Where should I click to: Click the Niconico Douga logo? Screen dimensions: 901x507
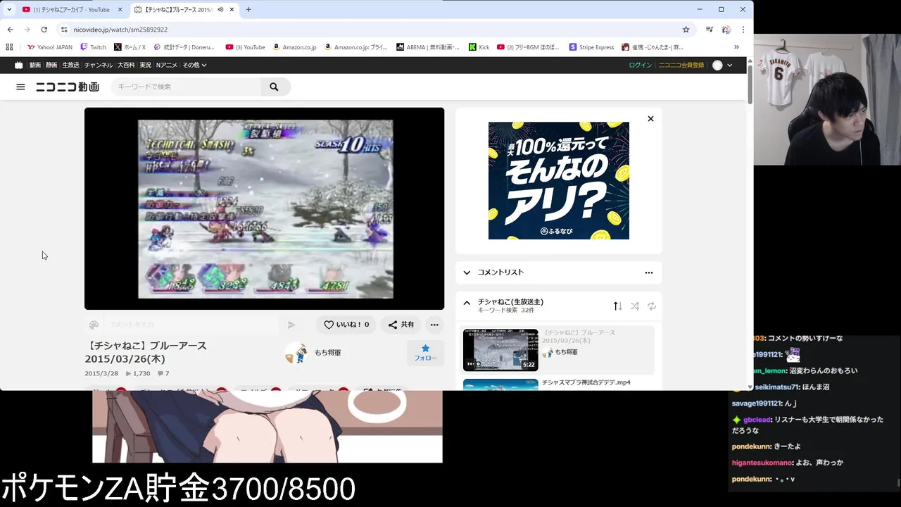point(68,87)
